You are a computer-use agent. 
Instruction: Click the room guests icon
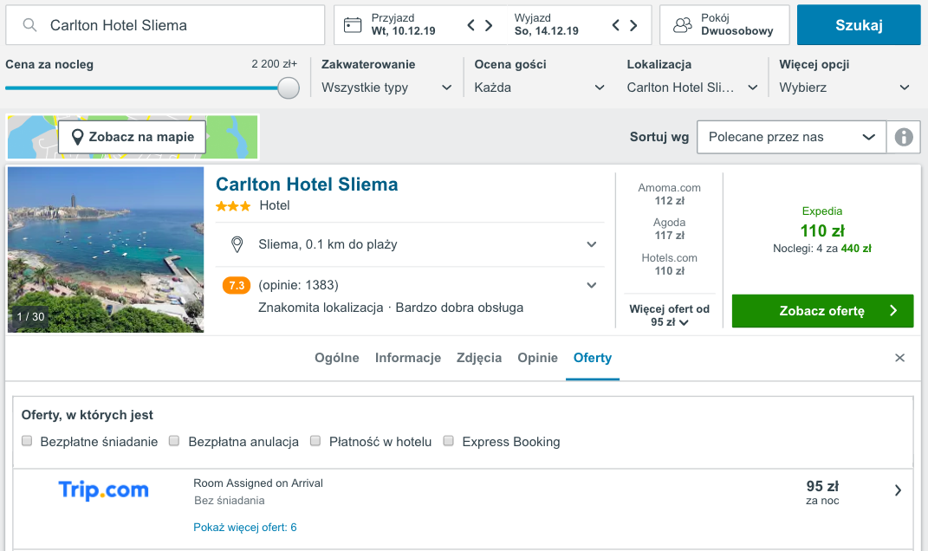[x=683, y=25]
